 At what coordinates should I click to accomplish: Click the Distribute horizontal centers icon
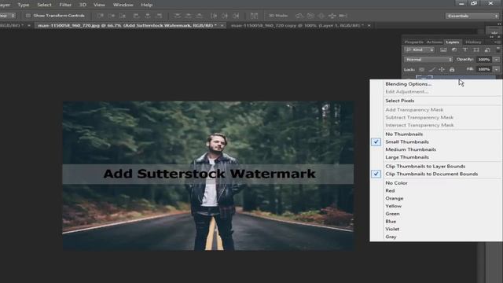[x=225, y=16]
